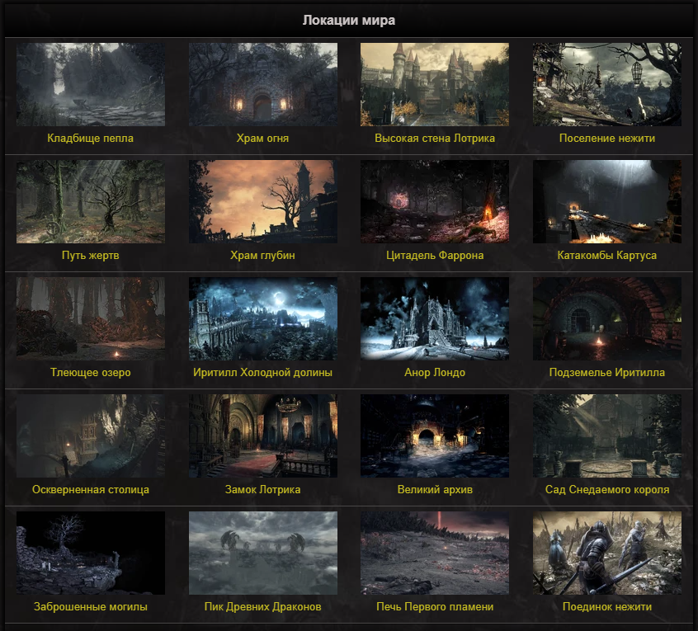Follow the Цитадель Фаррона link
Image resolution: width=698 pixels, height=631 pixels.
[x=435, y=256]
